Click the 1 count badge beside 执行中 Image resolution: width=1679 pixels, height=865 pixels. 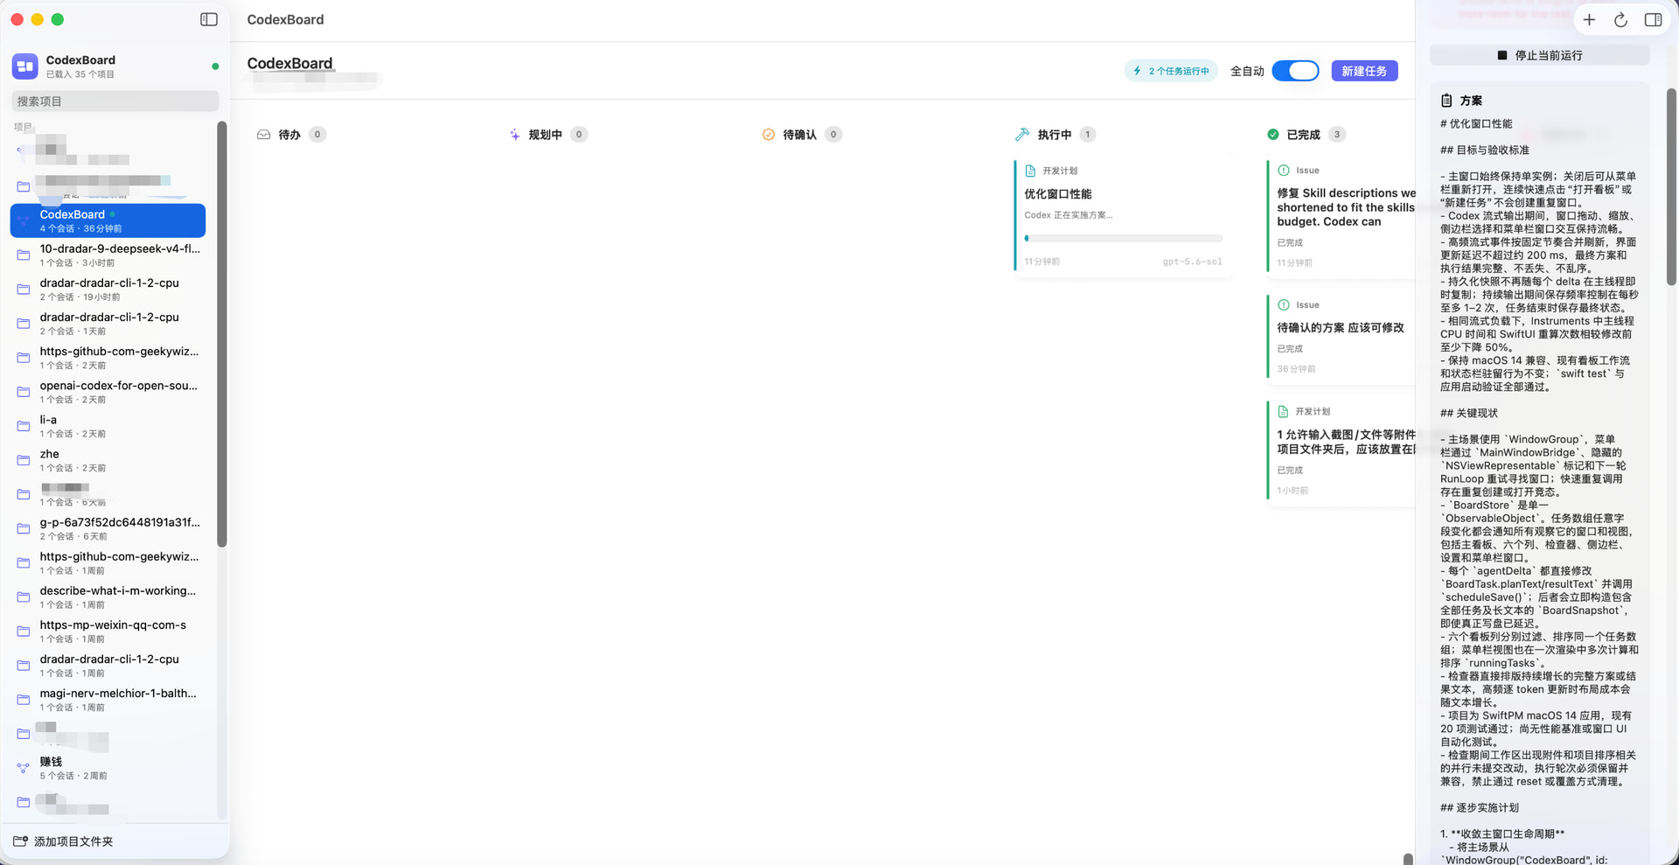1088,135
